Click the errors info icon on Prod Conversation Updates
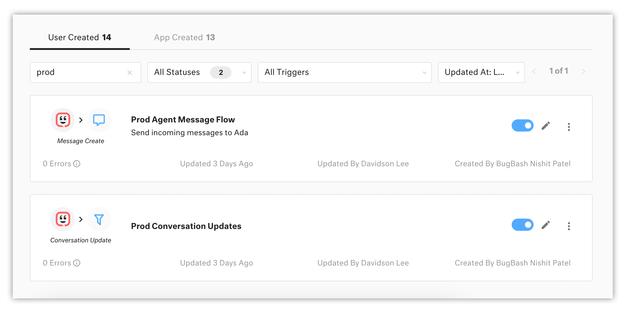This screenshot has height=313, width=628. (77, 263)
